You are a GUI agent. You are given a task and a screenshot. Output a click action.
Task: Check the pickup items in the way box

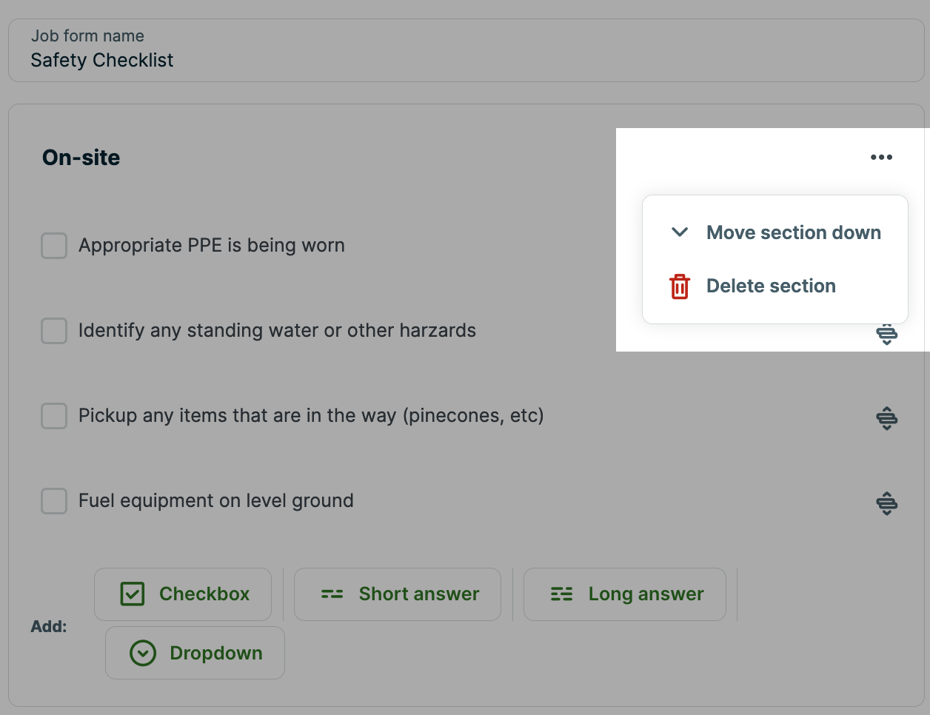pyautogui.click(x=53, y=416)
